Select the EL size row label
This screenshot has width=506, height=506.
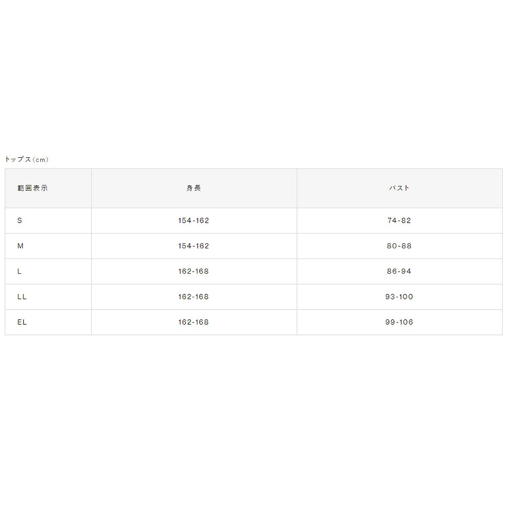coord(22,322)
